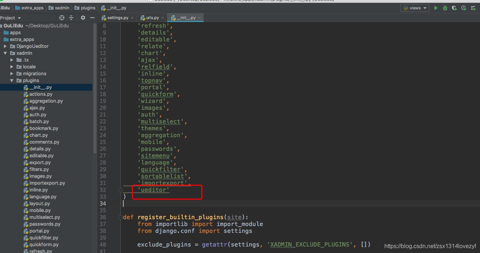Expand the locale folder

click(12, 67)
